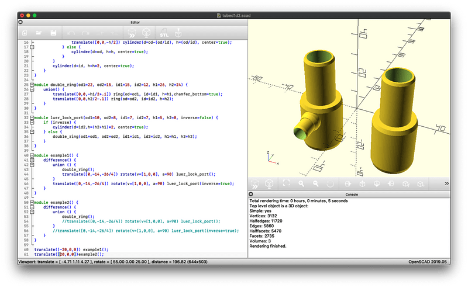Click 'Rendering finished.' in the console
Viewport: 468px width, 288px height.
[268, 246]
